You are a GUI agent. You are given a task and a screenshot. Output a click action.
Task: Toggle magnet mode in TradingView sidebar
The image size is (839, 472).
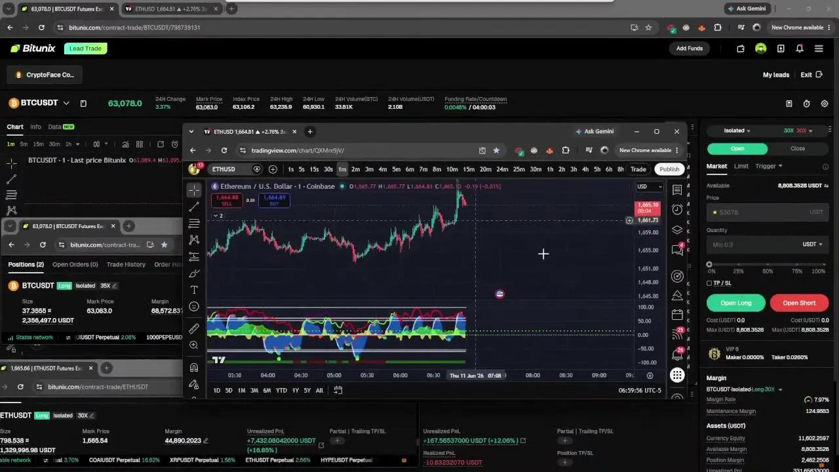tap(194, 368)
